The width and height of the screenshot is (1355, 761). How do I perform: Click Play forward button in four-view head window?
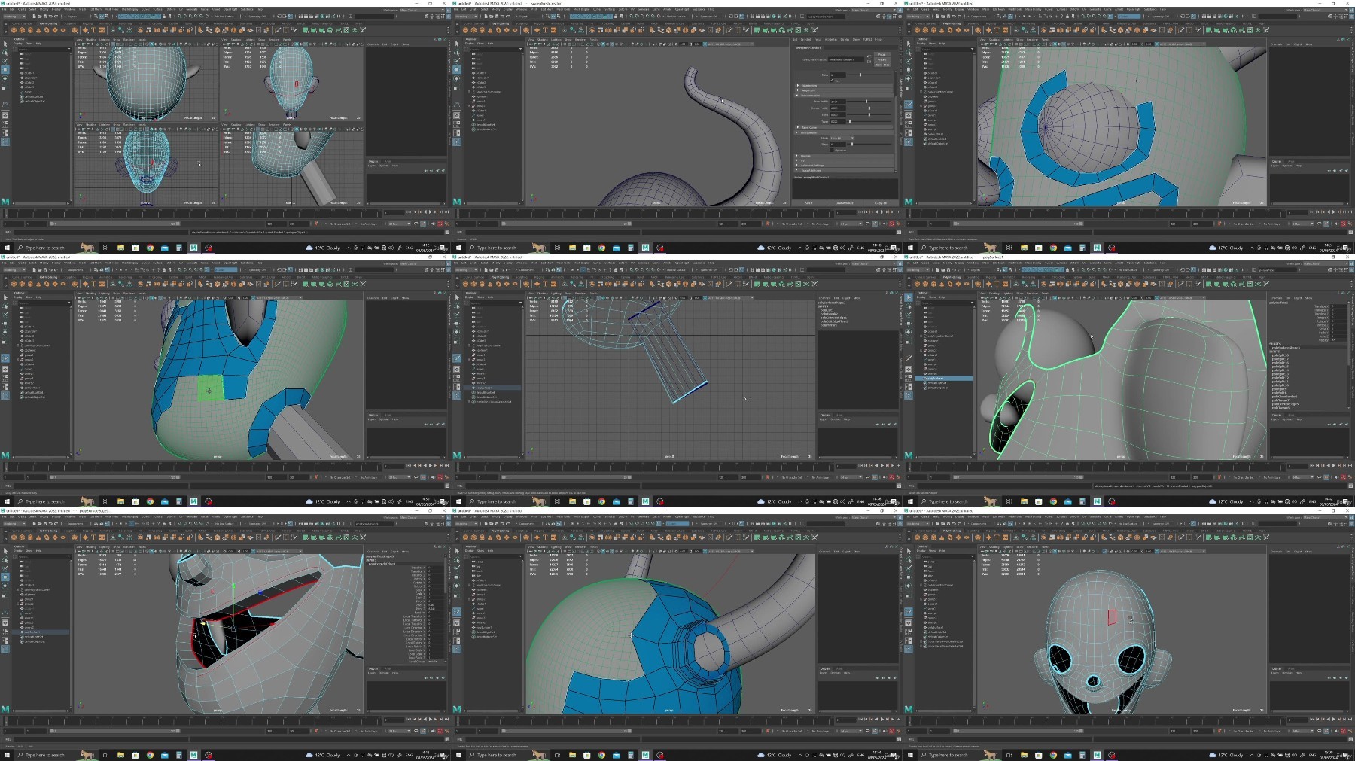pos(431,212)
